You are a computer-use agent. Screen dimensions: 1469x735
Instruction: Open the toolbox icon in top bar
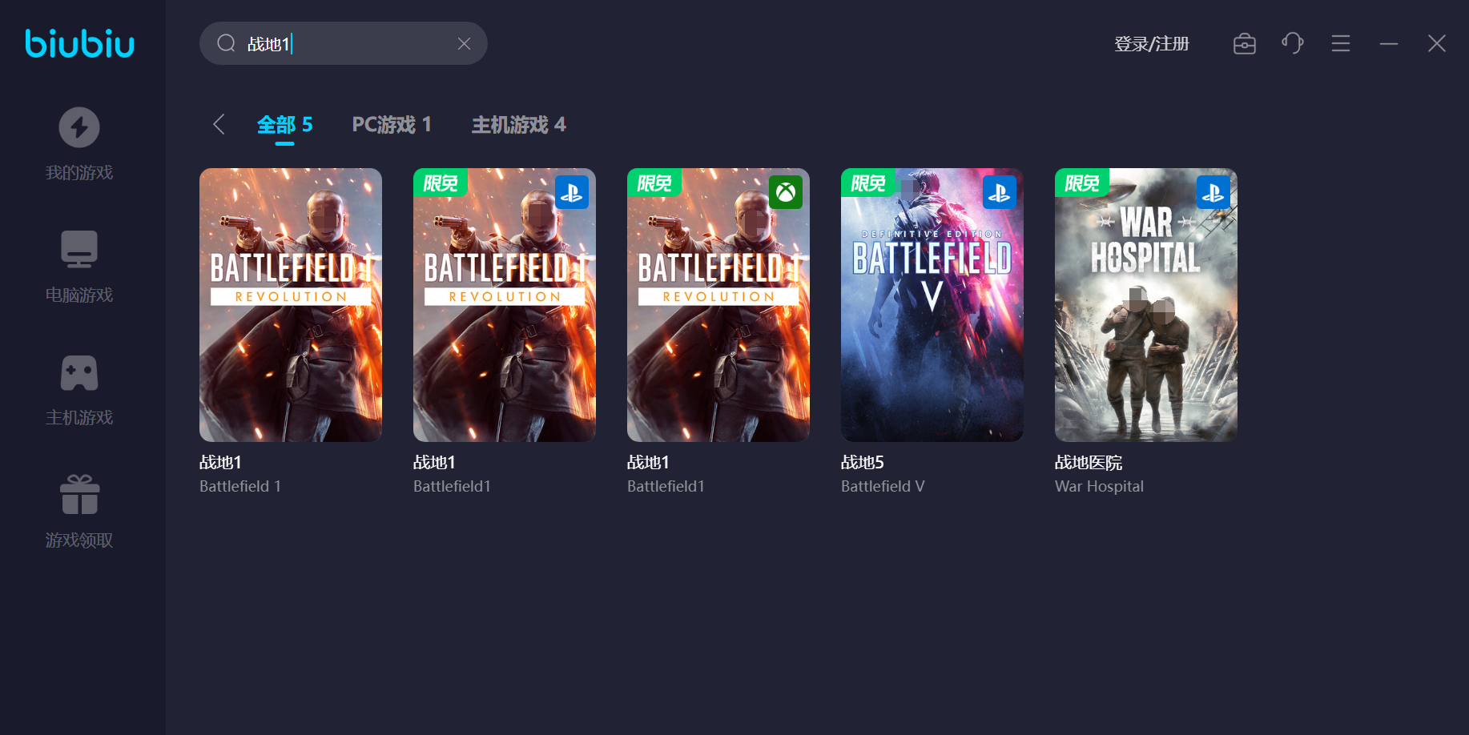1245,43
